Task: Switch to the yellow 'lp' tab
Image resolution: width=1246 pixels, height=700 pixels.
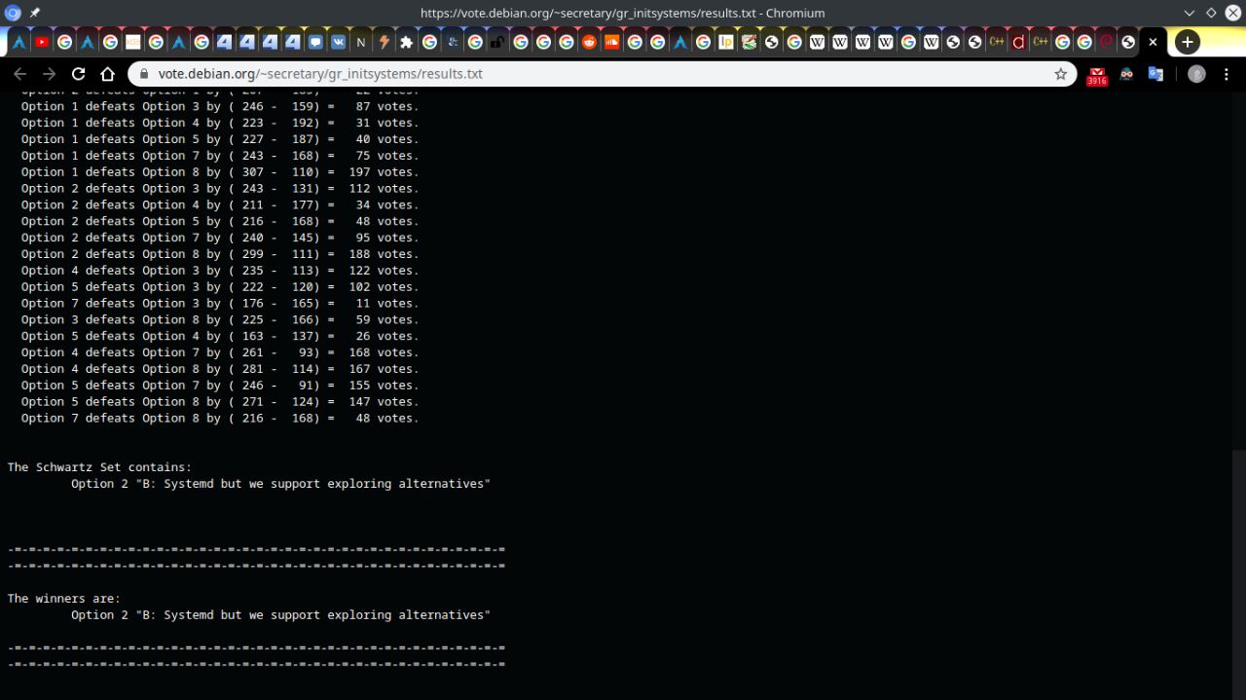Action: (726, 42)
